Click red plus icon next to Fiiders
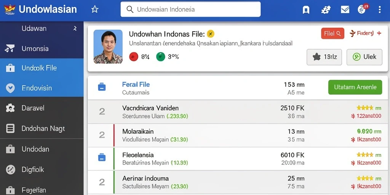This screenshot has width=390, height=195. tap(379, 33)
